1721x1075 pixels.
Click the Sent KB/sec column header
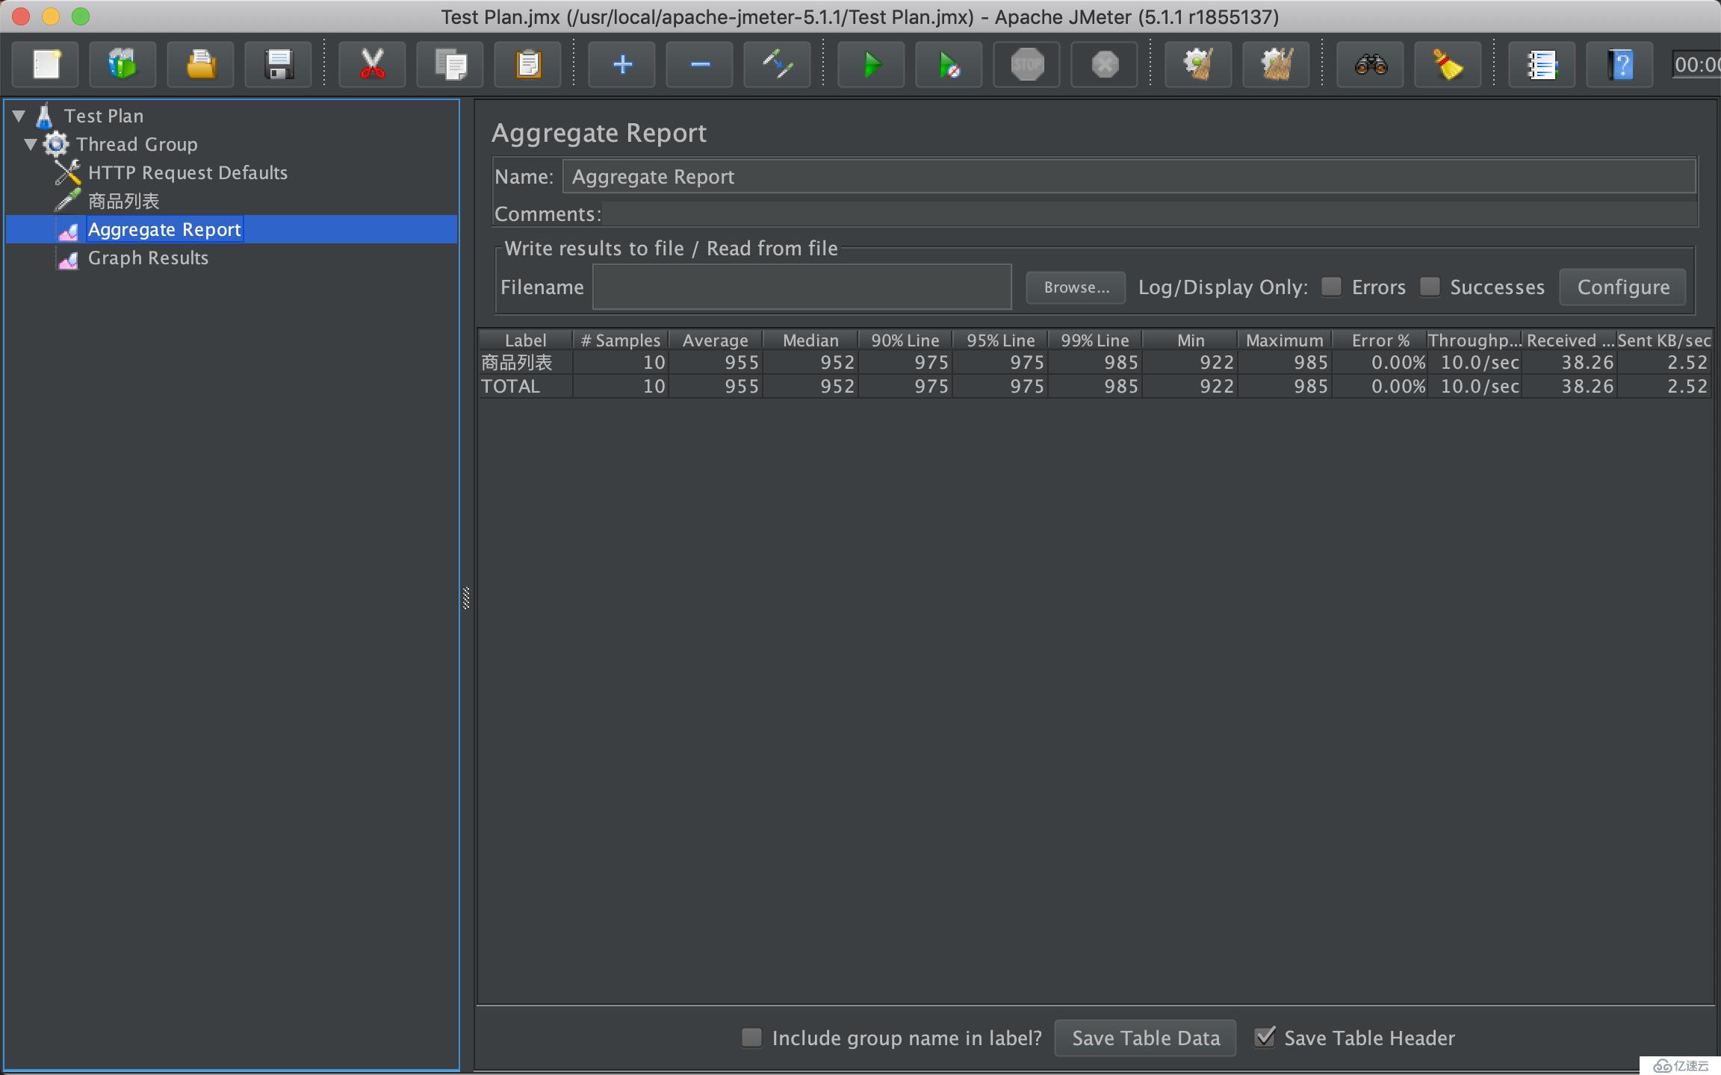(1664, 340)
